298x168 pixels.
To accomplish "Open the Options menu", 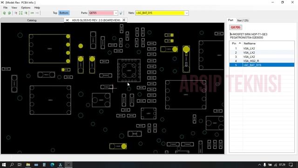I will pyautogui.click(x=26, y=7).
